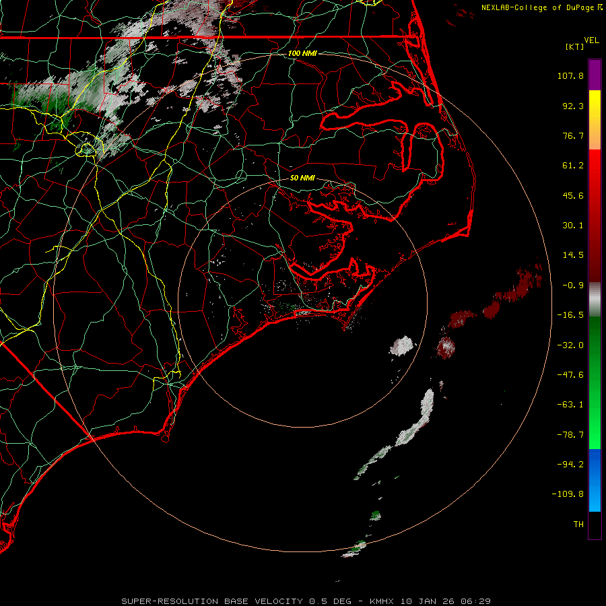606x606 pixels.
Task: Select the 107.8 value on velocity scale
Action: click(x=570, y=75)
